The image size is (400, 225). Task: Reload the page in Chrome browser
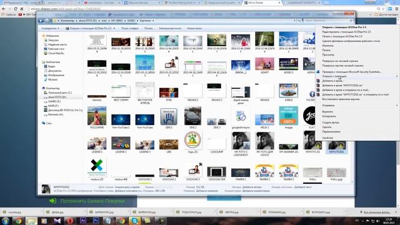pos(16,9)
